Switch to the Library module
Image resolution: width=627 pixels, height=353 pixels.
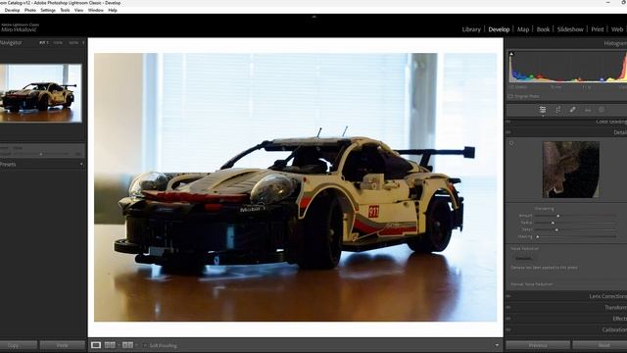[471, 29]
